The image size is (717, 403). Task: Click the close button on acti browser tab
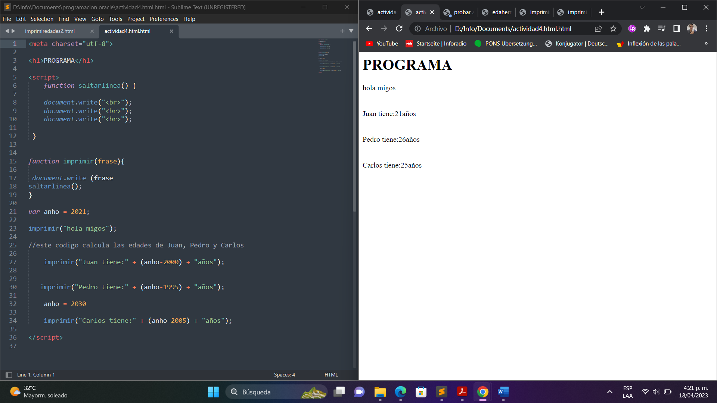tap(432, 12)
